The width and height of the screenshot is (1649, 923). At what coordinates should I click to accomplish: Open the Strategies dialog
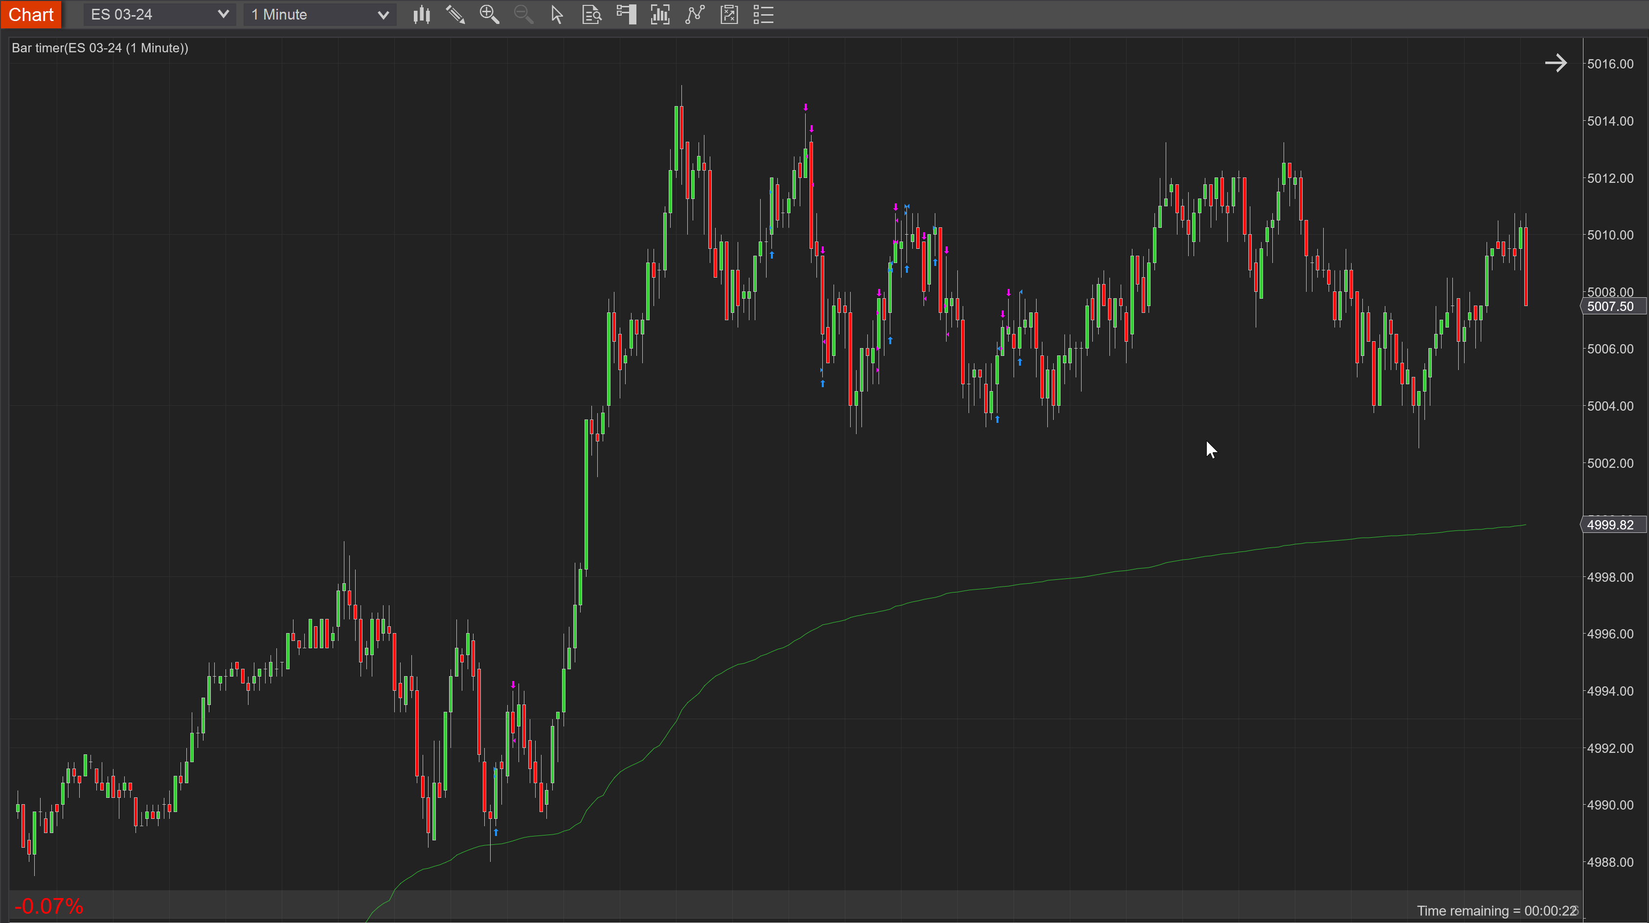point(729,15)
